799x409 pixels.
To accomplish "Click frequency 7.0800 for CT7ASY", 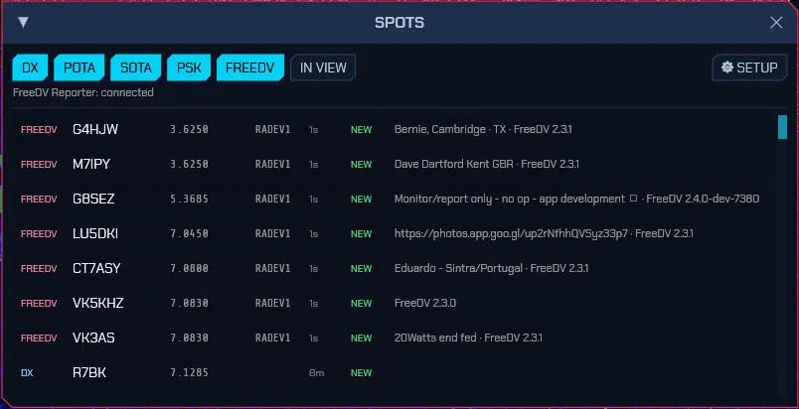I will [189, 268].
